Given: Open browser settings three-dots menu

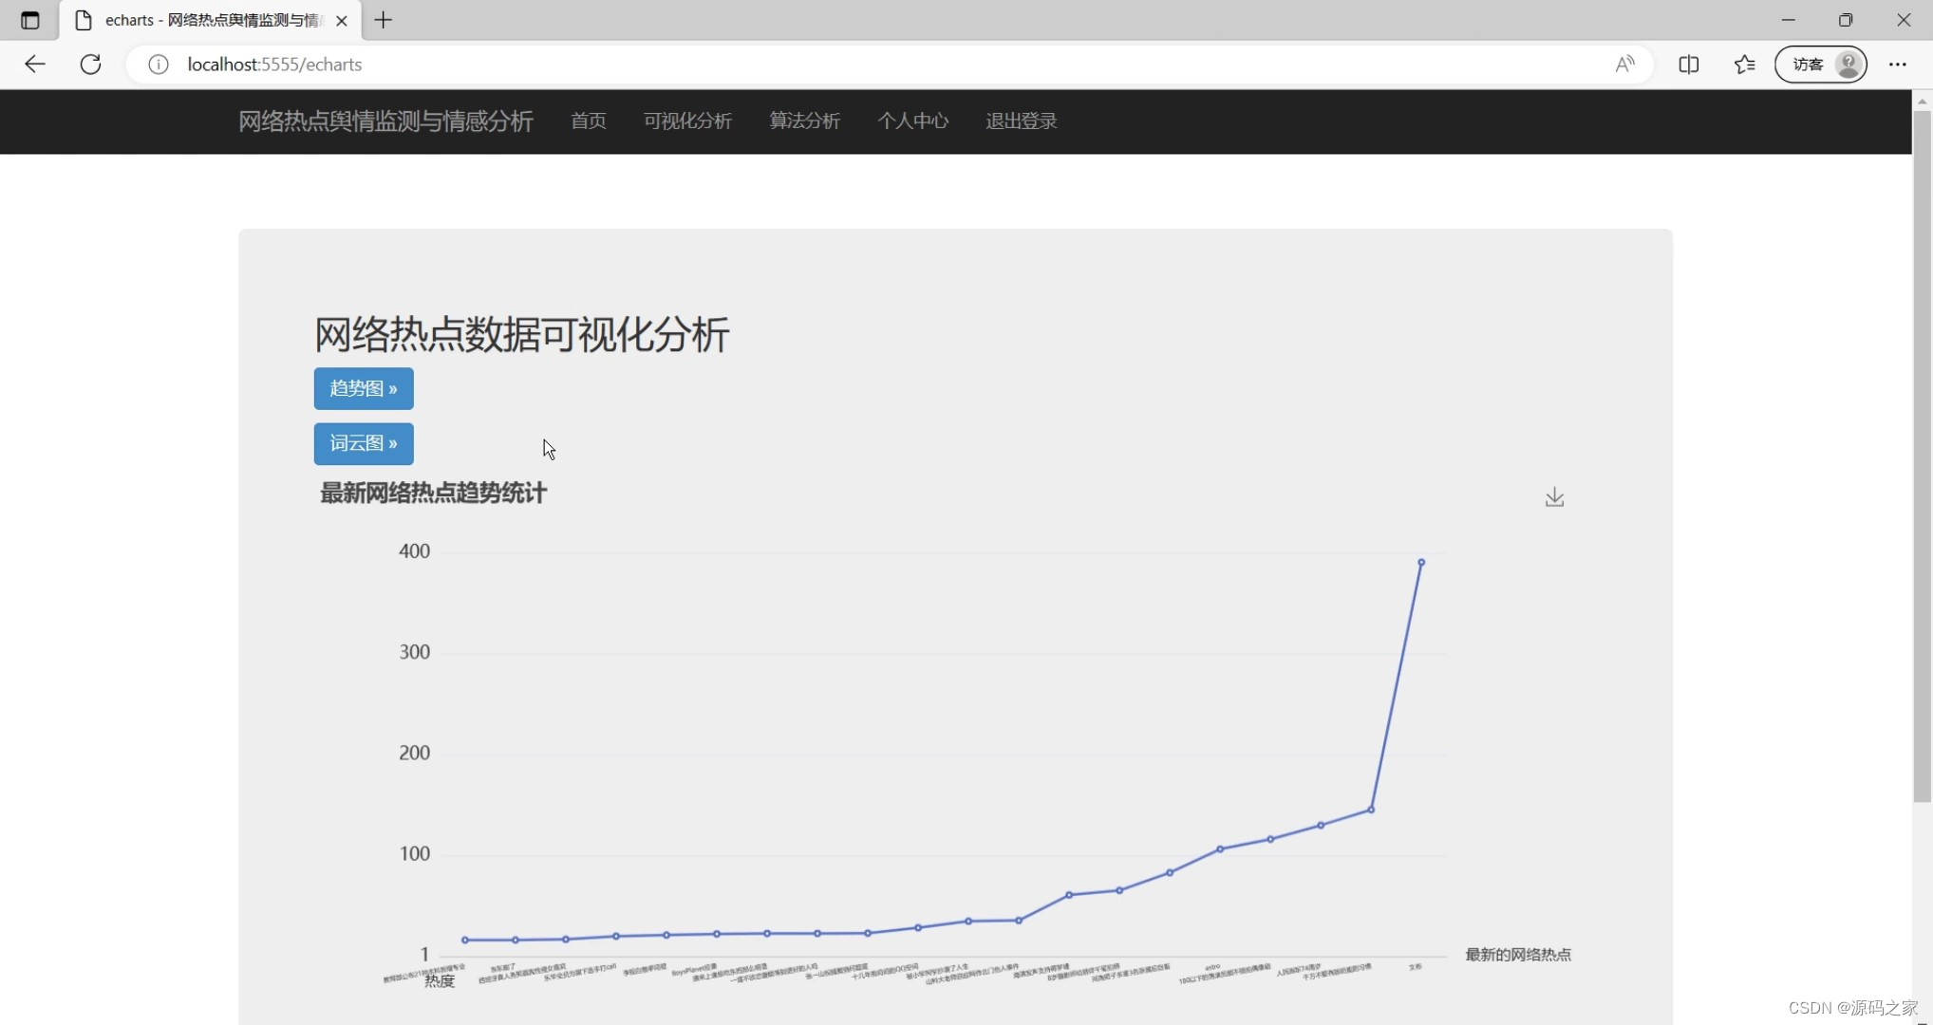Looking at the screenshot, I should point(1897,65).
